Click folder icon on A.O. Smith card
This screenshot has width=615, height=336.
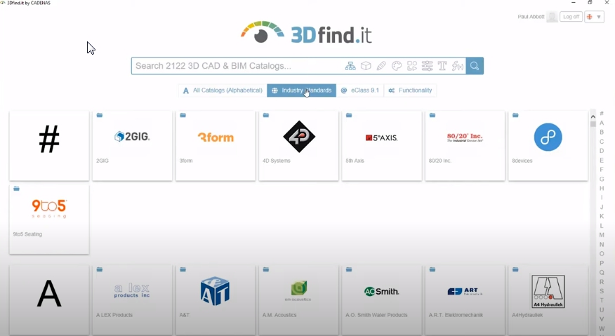point(349,269)
